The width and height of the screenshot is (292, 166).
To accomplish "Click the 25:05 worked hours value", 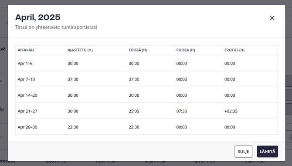I will 134,111.
